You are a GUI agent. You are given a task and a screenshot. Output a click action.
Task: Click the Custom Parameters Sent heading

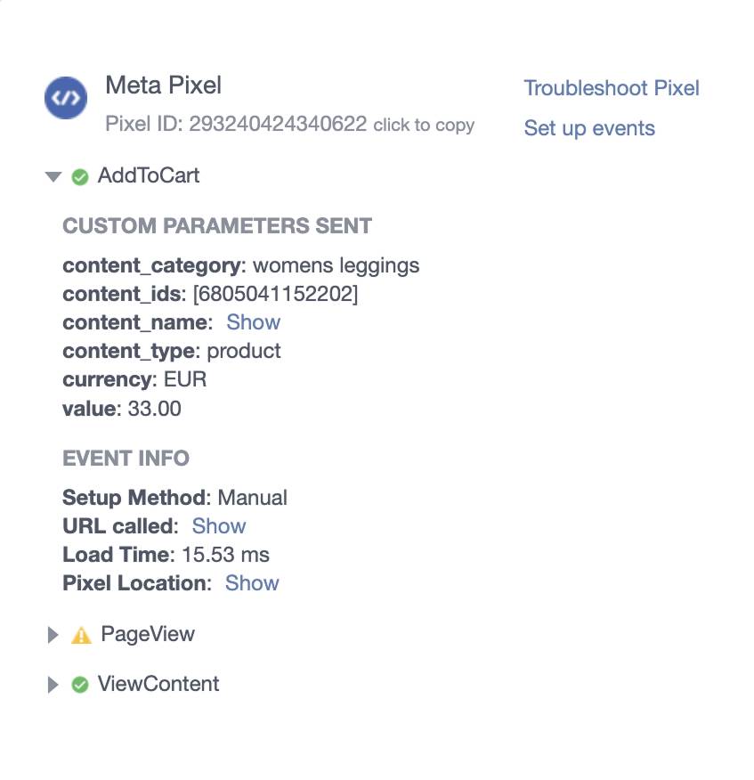[217, 226]
